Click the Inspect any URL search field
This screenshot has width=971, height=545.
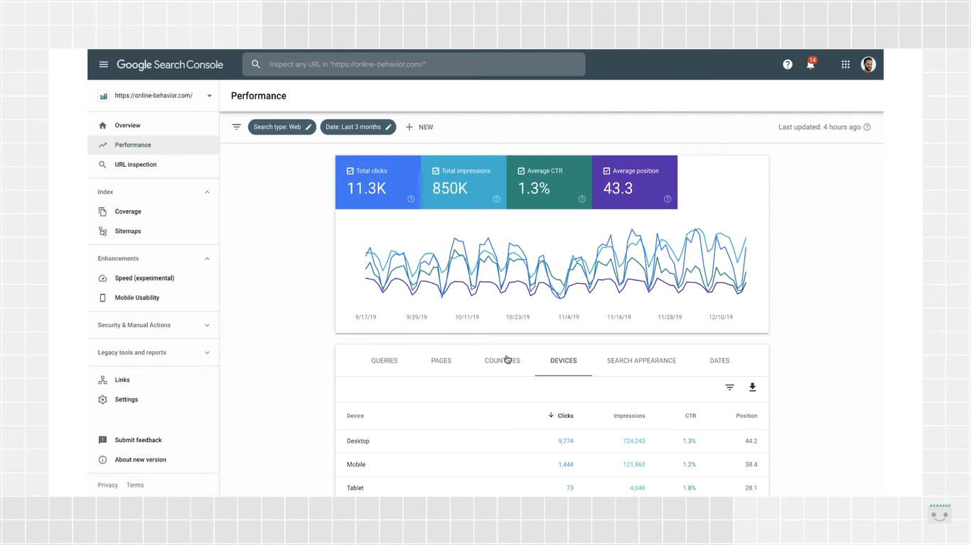(414, 65)
